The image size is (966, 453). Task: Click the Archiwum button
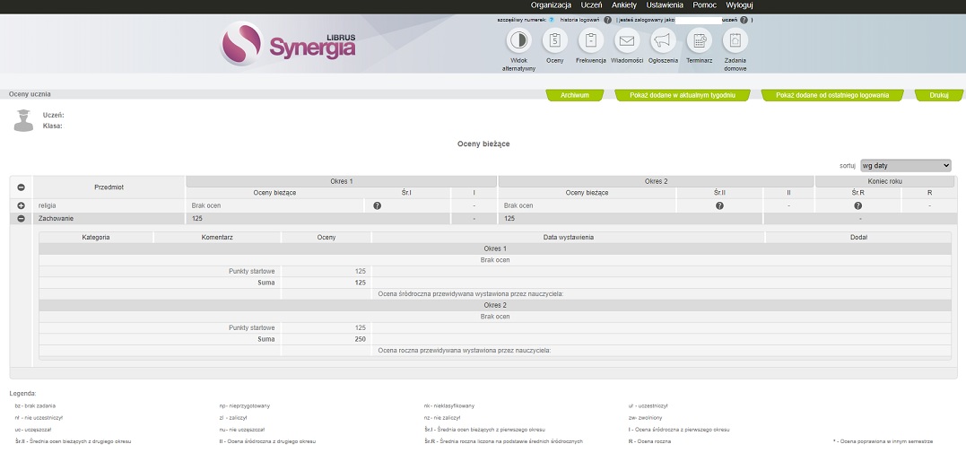575,95
